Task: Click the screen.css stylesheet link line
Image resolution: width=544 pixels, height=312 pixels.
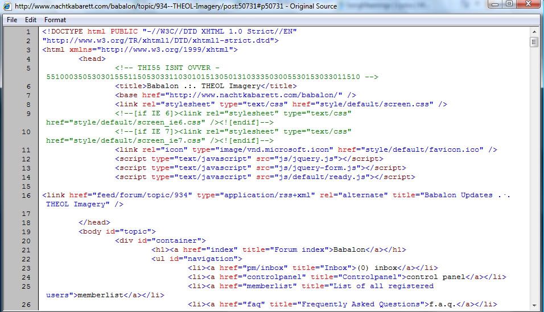Action: click(x=281, y=104)
